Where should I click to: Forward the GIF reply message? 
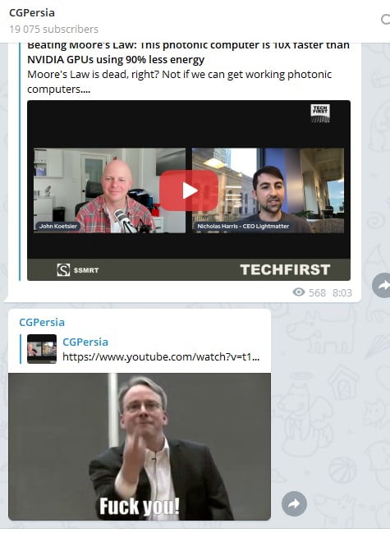pos(294,503)
